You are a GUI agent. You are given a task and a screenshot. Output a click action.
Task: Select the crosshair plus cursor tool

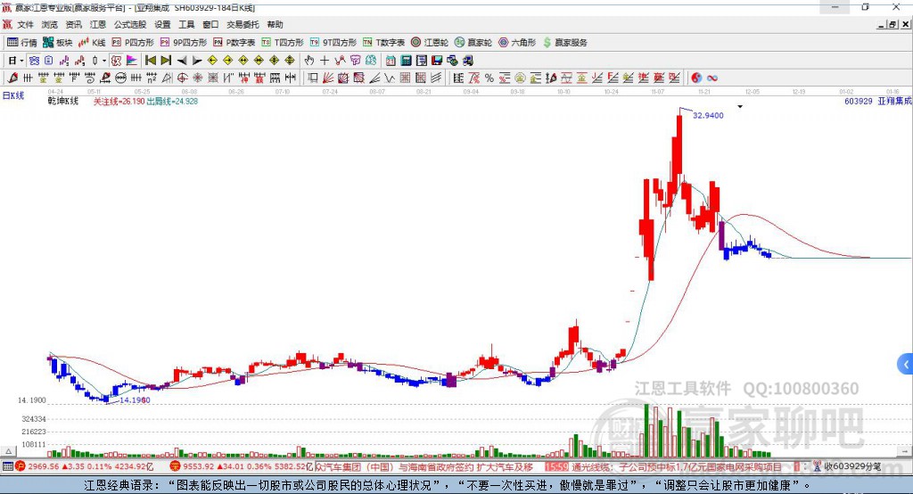[x=325, y=61]
